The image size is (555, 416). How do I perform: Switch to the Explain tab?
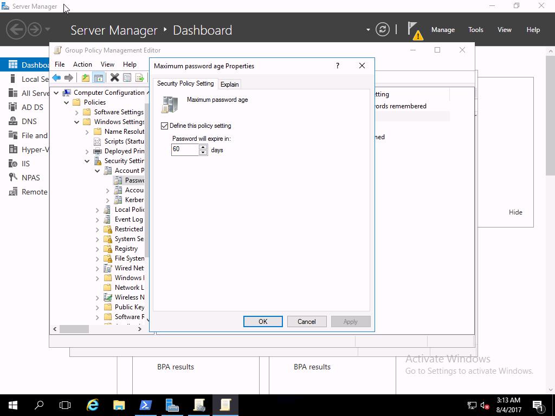[229, 84]
